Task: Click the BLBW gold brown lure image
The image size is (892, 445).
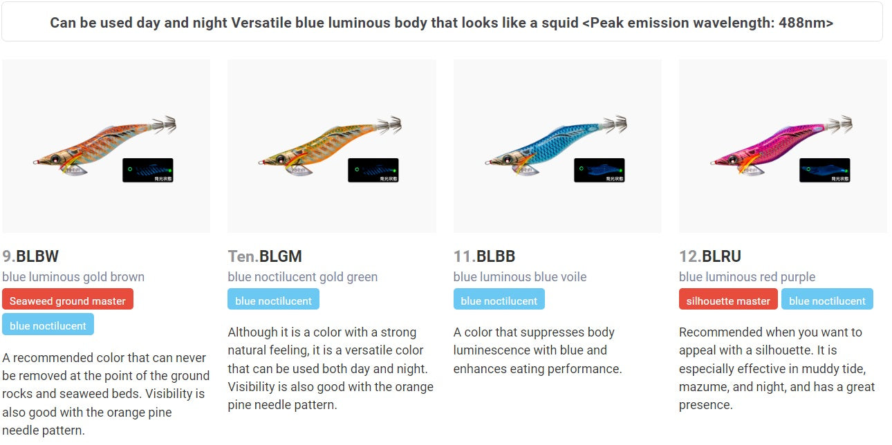Action: [x=104, y=146]
